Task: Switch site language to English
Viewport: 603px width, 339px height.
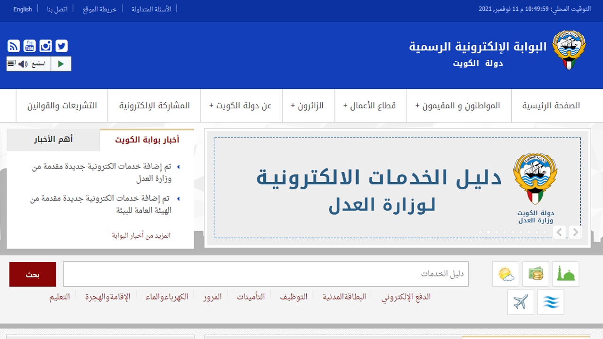Action: point(23,9)
